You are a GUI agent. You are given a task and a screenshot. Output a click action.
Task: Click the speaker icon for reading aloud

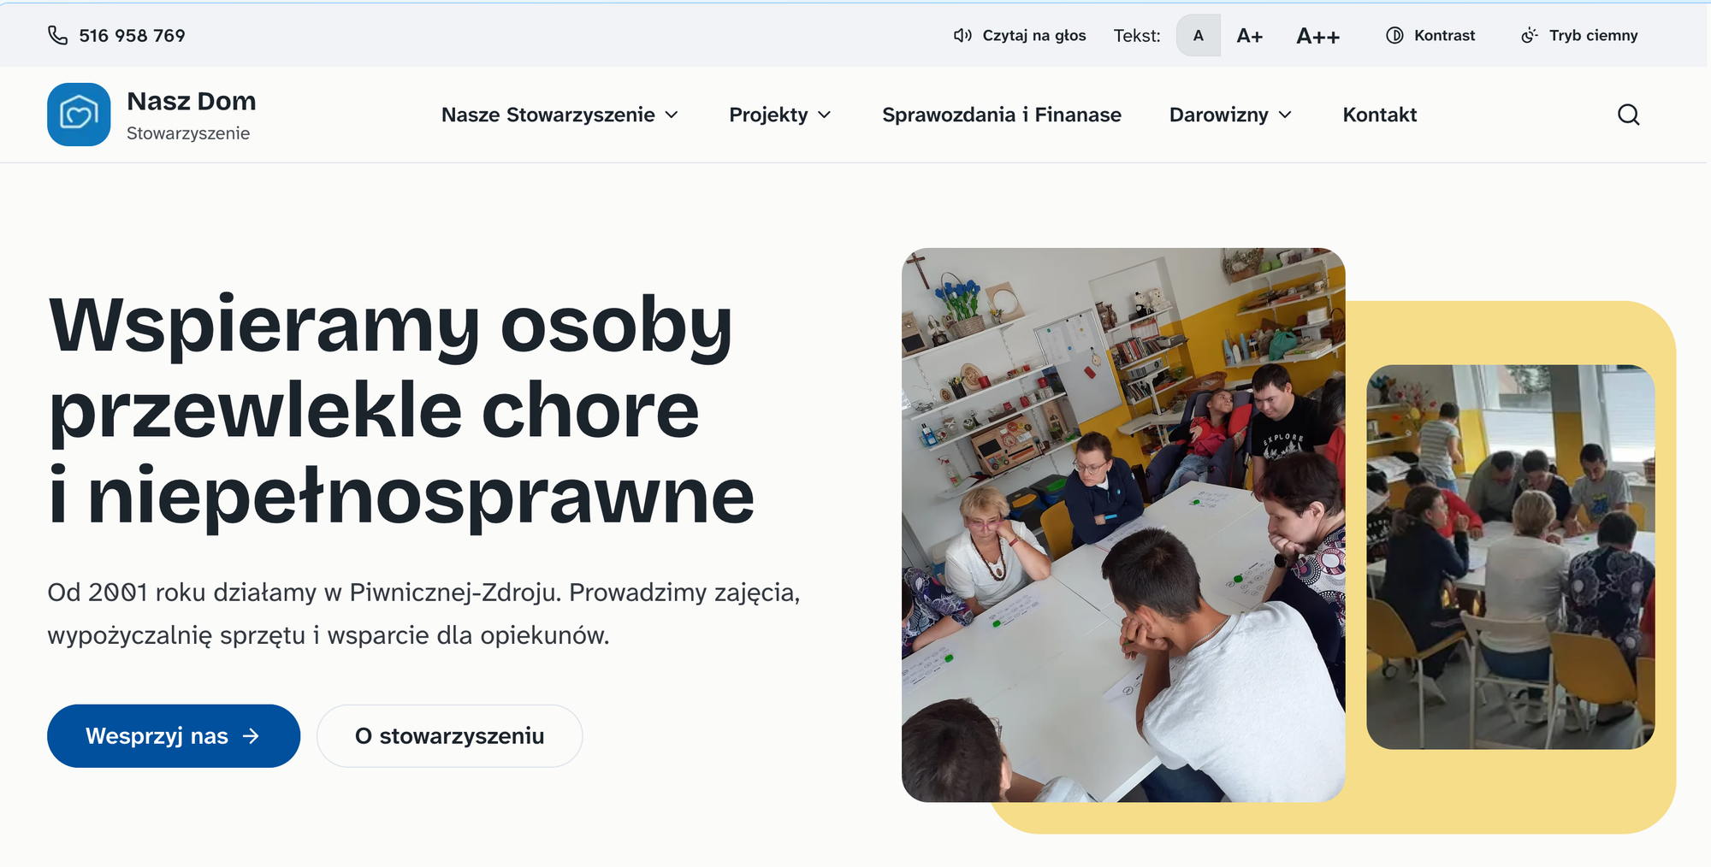point(962,35)
